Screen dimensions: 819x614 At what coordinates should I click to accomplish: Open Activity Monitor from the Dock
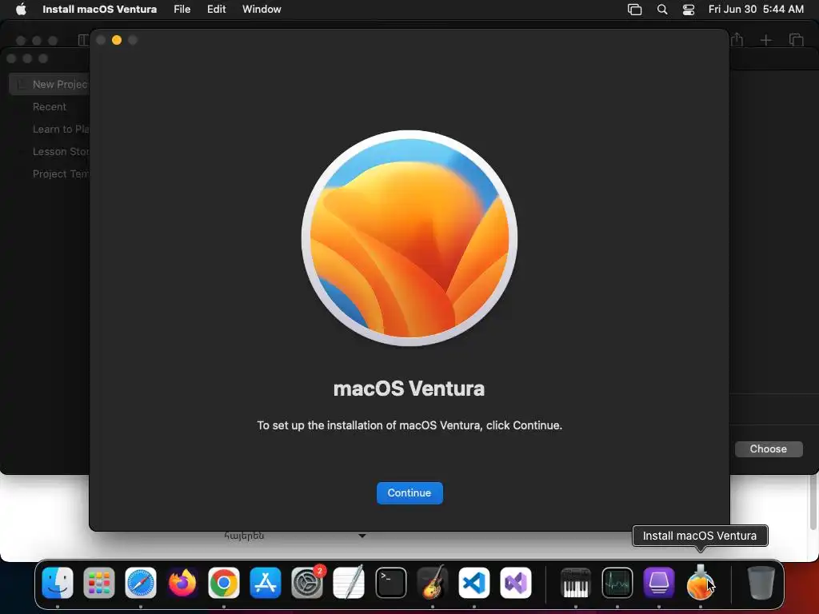(x=617, y=583)
